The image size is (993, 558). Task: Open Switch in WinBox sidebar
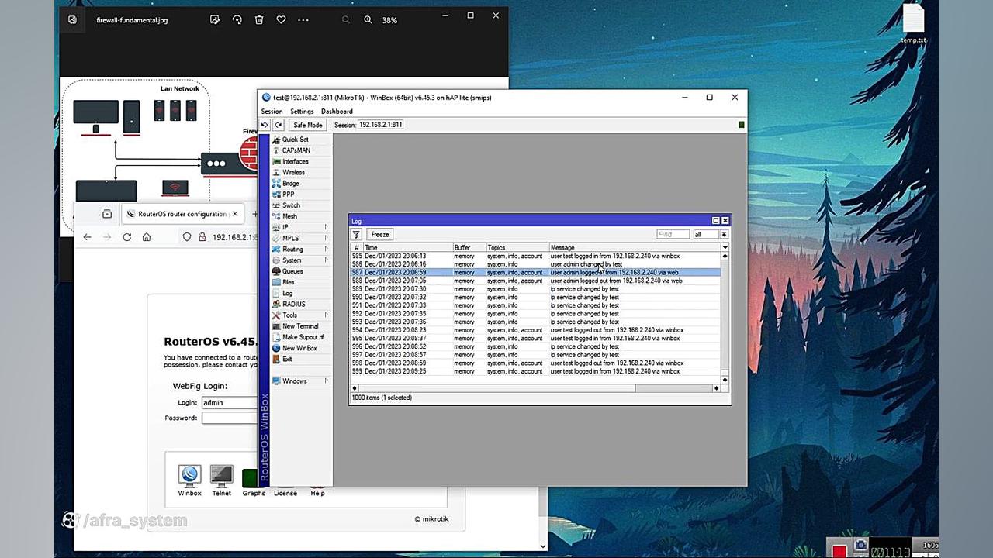pos(291,205)
